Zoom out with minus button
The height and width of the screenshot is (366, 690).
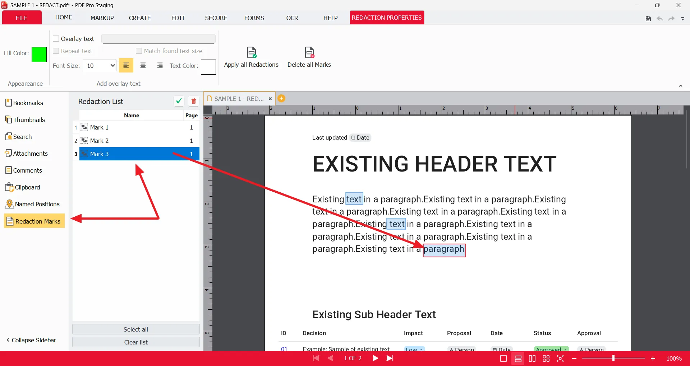574,358
